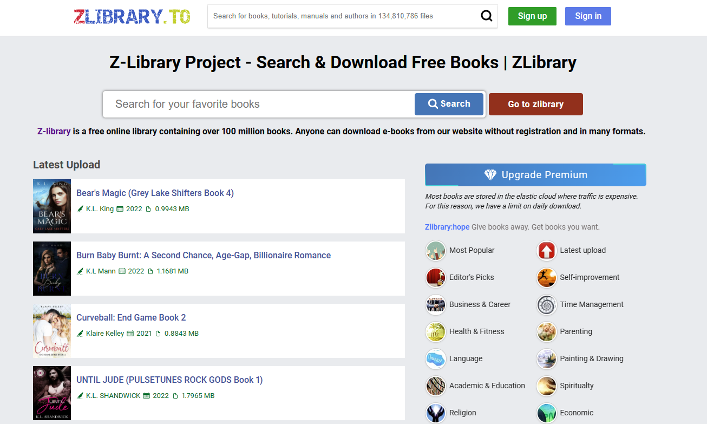Screen dimensions: 707x424
Task: Open the Academic & Education text link
Action: 487,386
